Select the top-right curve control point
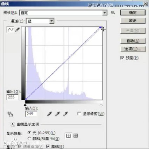Screen dimensions: 149x149 click(100, 27)
